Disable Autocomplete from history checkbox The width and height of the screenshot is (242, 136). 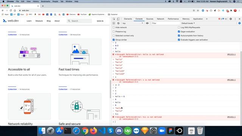click(x=179, y=36)
